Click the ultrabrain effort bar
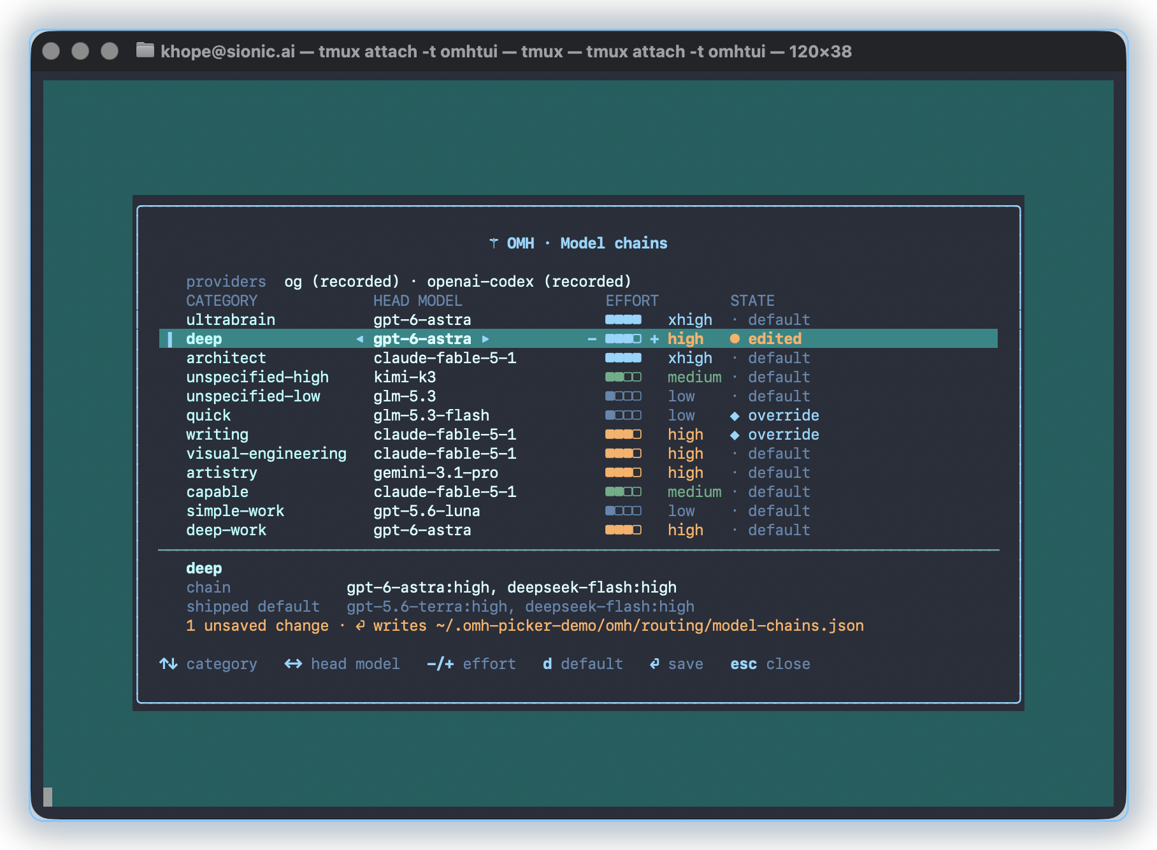This screenshot has width=1157, height=850. [623, 320]
